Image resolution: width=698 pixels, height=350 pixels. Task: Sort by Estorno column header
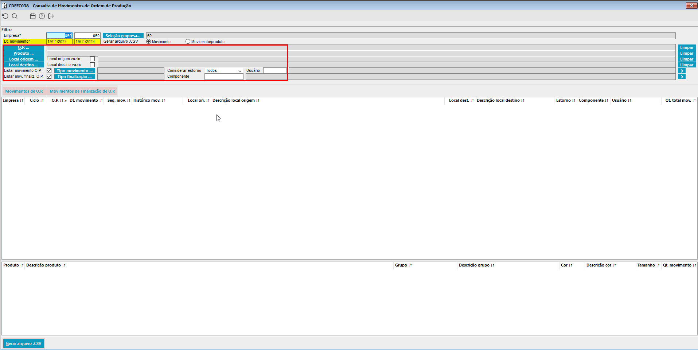click(566, 100)
